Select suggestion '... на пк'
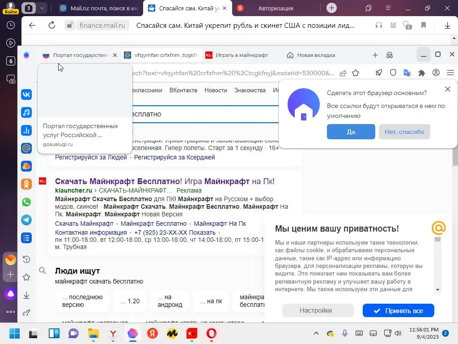The image size is (458, 344). click(211, 301)
